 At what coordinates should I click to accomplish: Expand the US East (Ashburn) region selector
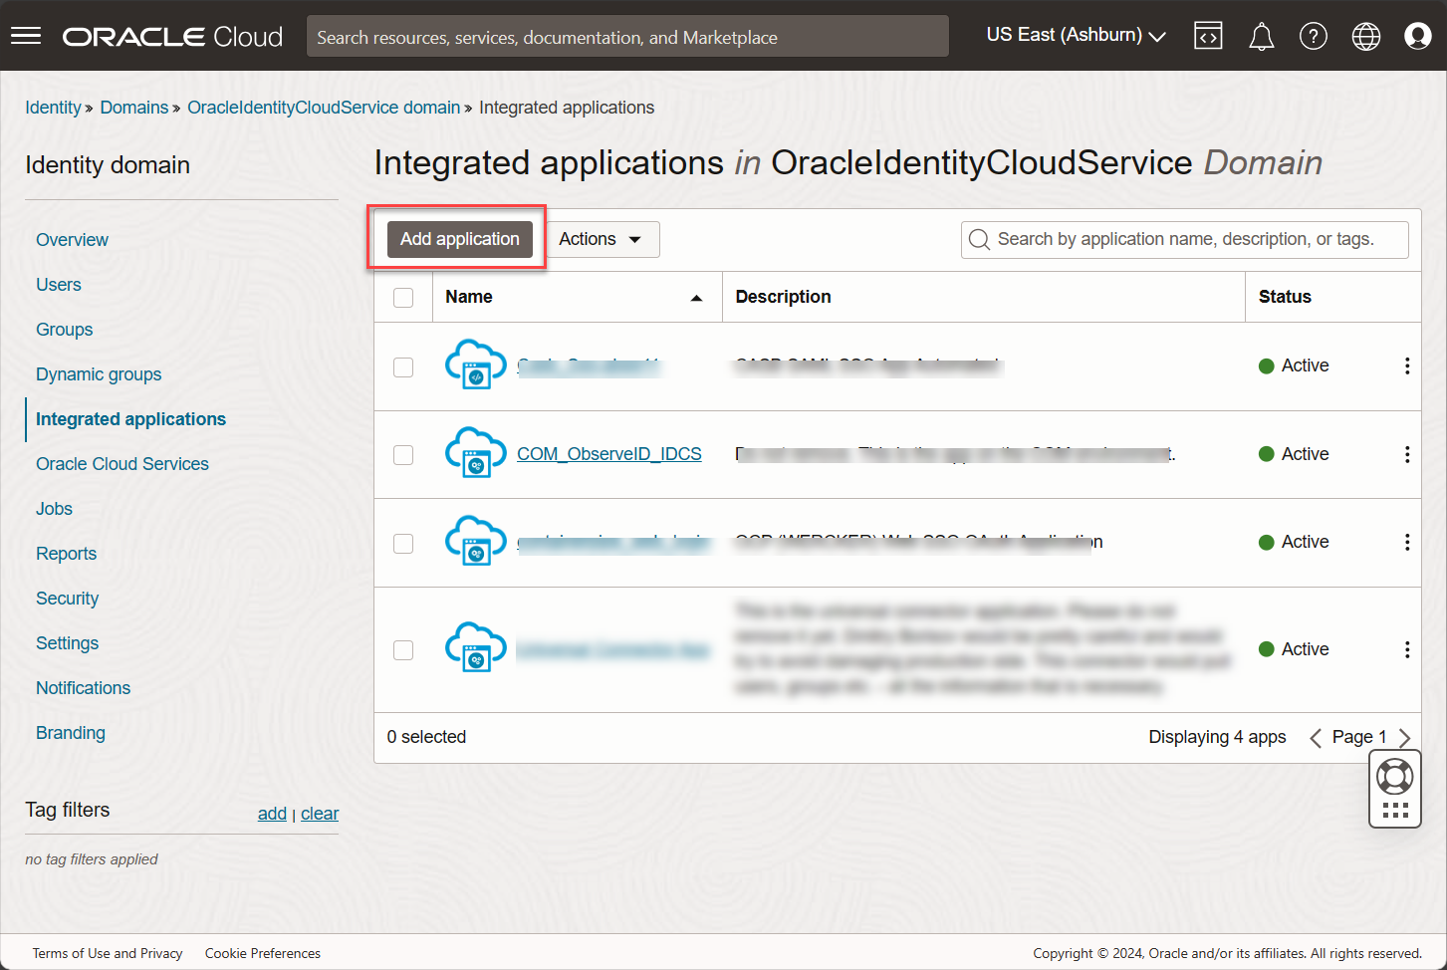[1075, 34]
